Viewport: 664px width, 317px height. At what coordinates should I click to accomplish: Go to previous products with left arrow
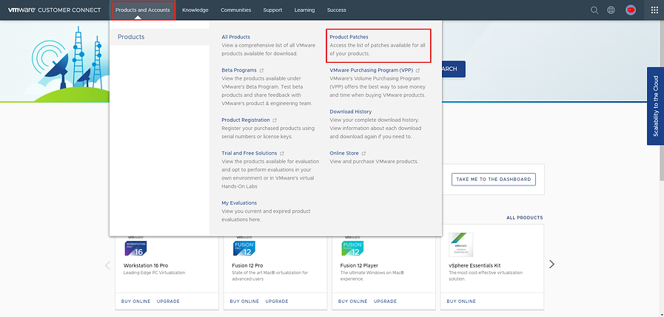[x=107, y=265]
